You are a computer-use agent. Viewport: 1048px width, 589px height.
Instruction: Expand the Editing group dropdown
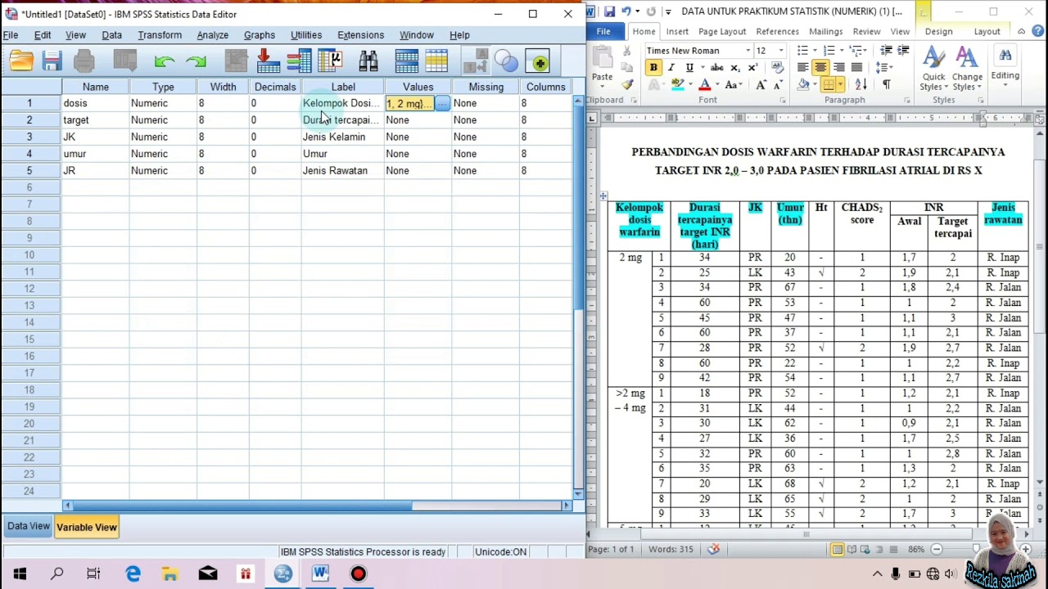[1005, 65]
